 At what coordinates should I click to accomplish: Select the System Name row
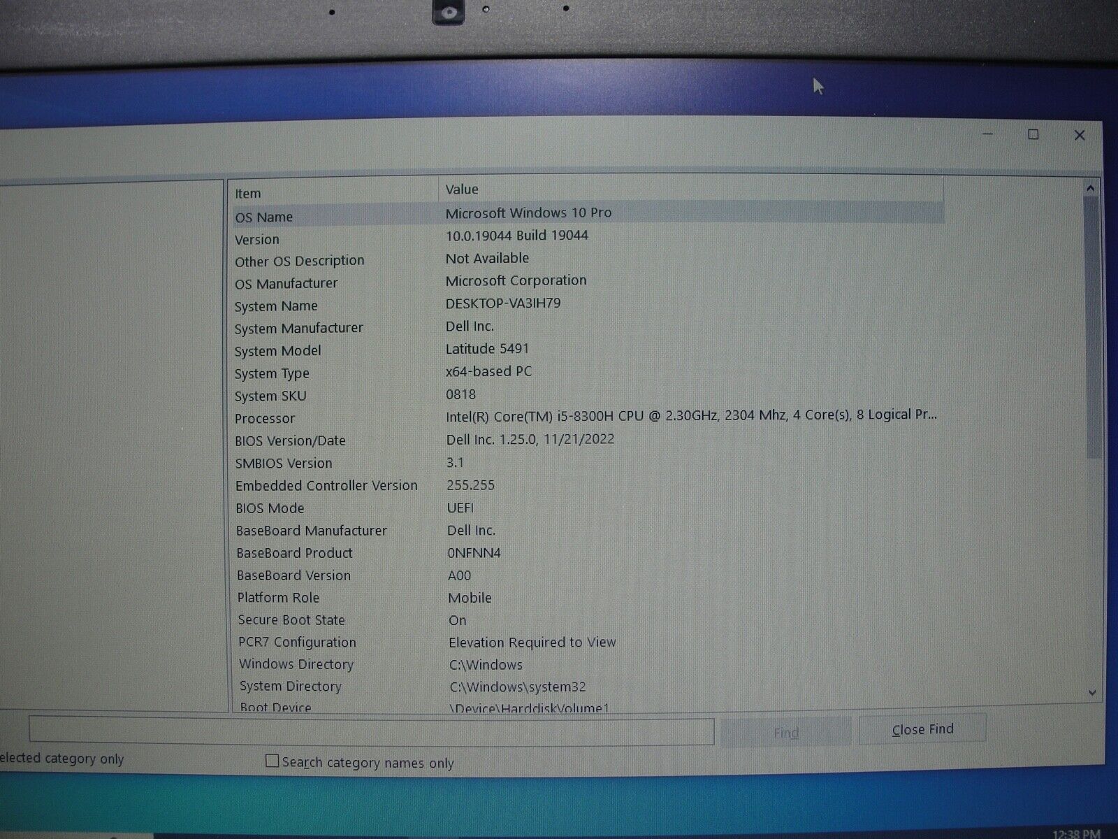tap(588, 305)
